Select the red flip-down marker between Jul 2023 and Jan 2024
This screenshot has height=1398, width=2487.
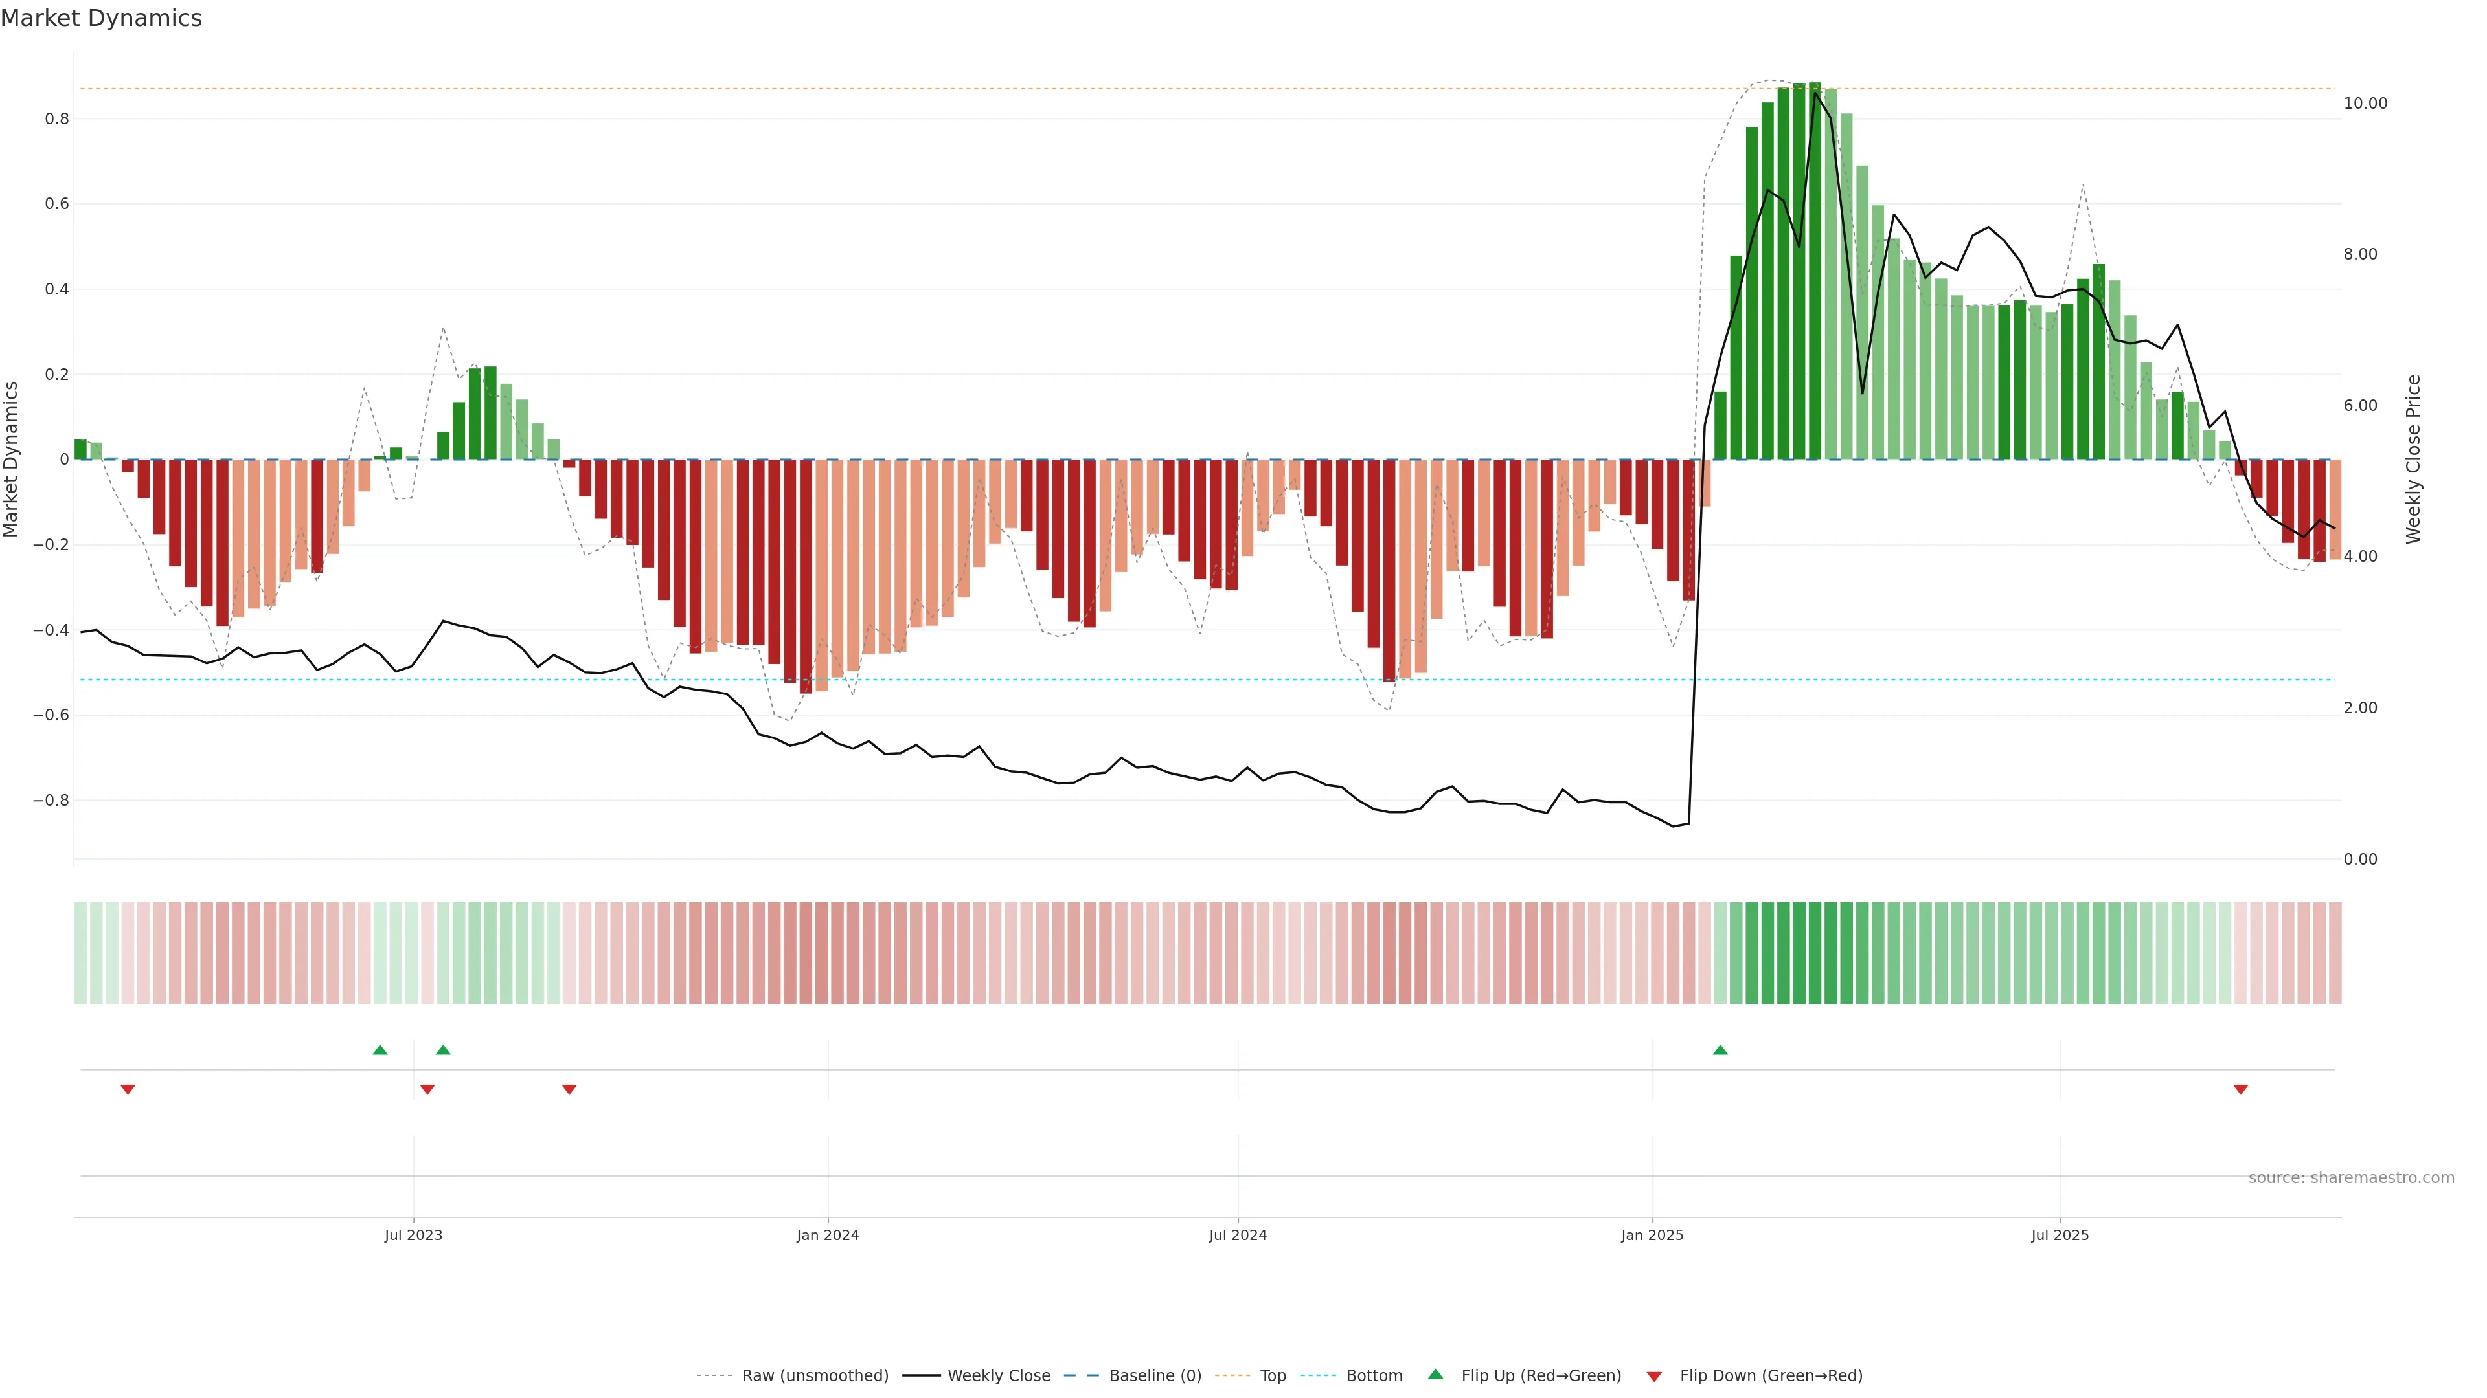click(569, 1089)
